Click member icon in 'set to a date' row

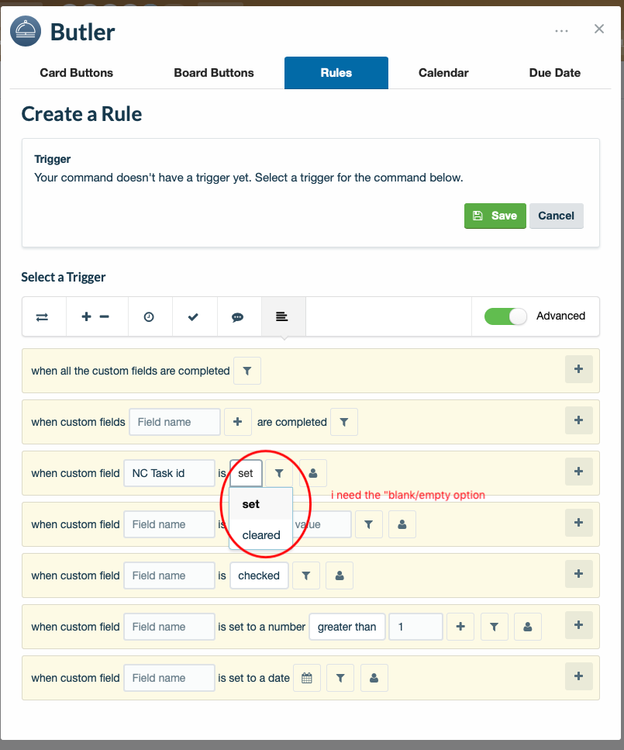374,678
